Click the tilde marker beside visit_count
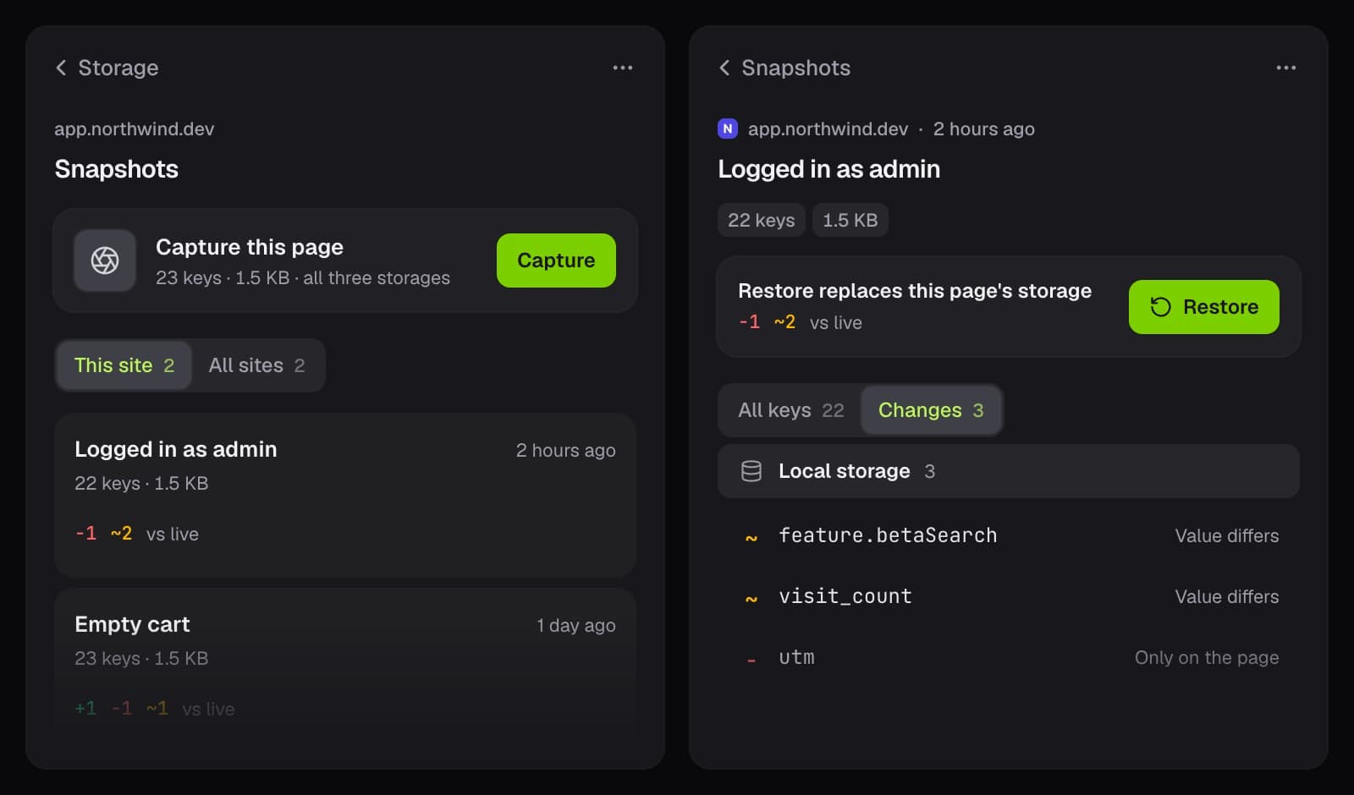1354x795 pixels. coord(751,598)
